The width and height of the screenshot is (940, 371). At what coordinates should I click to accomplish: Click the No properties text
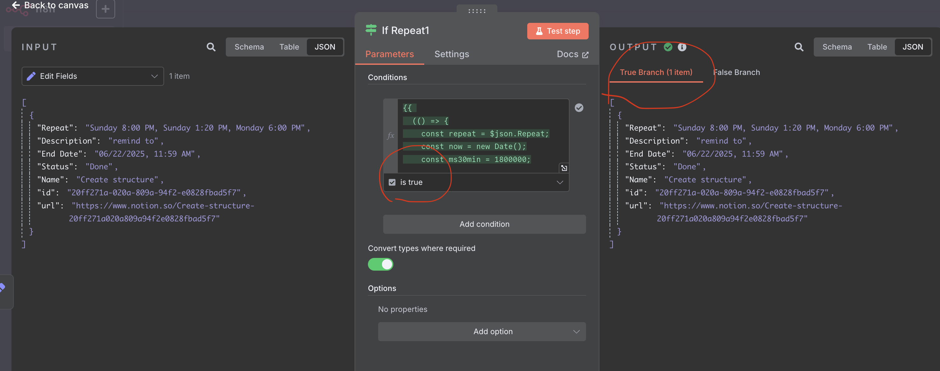[x=403, y=309]
